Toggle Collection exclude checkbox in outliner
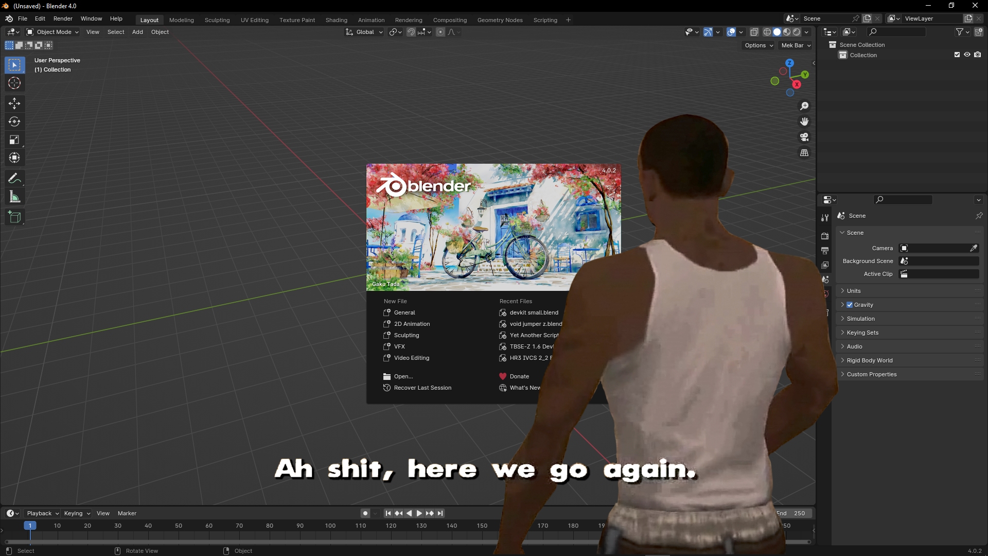Viewport: 988px width, 556px height. click(x=957, y=55)
